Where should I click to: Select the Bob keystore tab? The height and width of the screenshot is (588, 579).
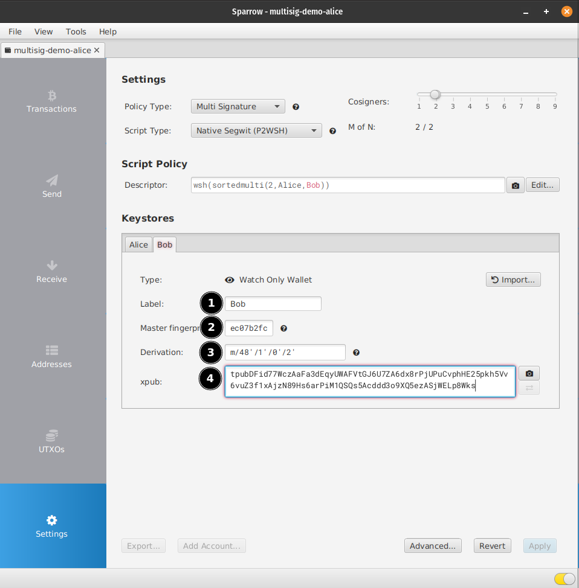click(164, 244)
